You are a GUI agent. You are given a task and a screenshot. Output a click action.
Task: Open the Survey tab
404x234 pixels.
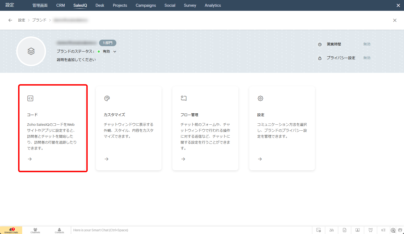click(190, 5)
